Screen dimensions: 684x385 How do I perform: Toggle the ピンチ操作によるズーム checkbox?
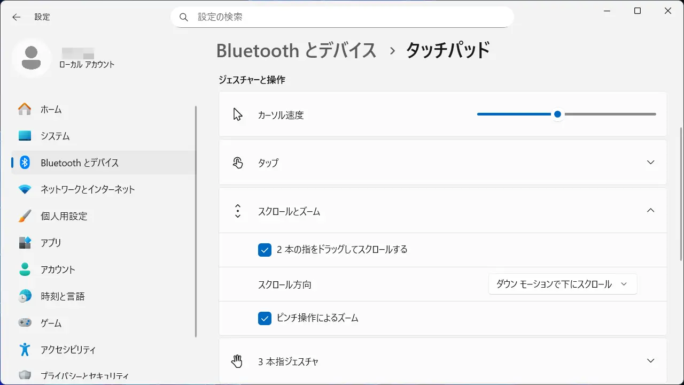265,318
